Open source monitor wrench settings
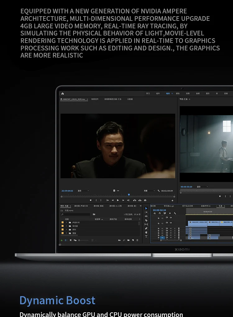 coord(158,191)
